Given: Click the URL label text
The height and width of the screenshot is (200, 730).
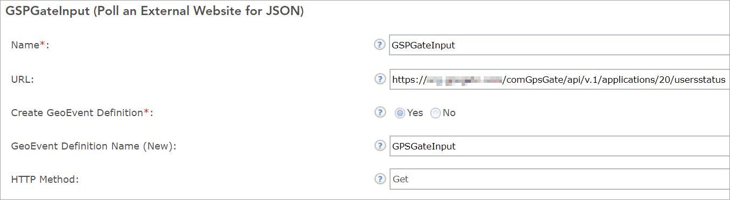Looking at the screenshot, I should (x=23, y=80).
